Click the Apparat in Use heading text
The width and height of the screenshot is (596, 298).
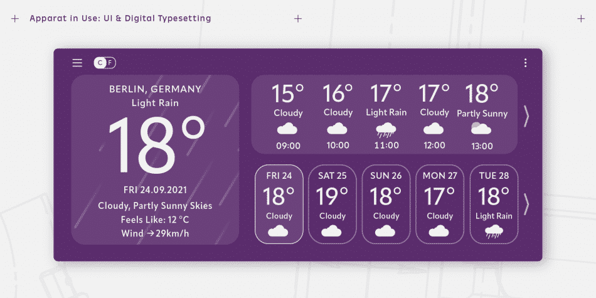click(120, 19)
